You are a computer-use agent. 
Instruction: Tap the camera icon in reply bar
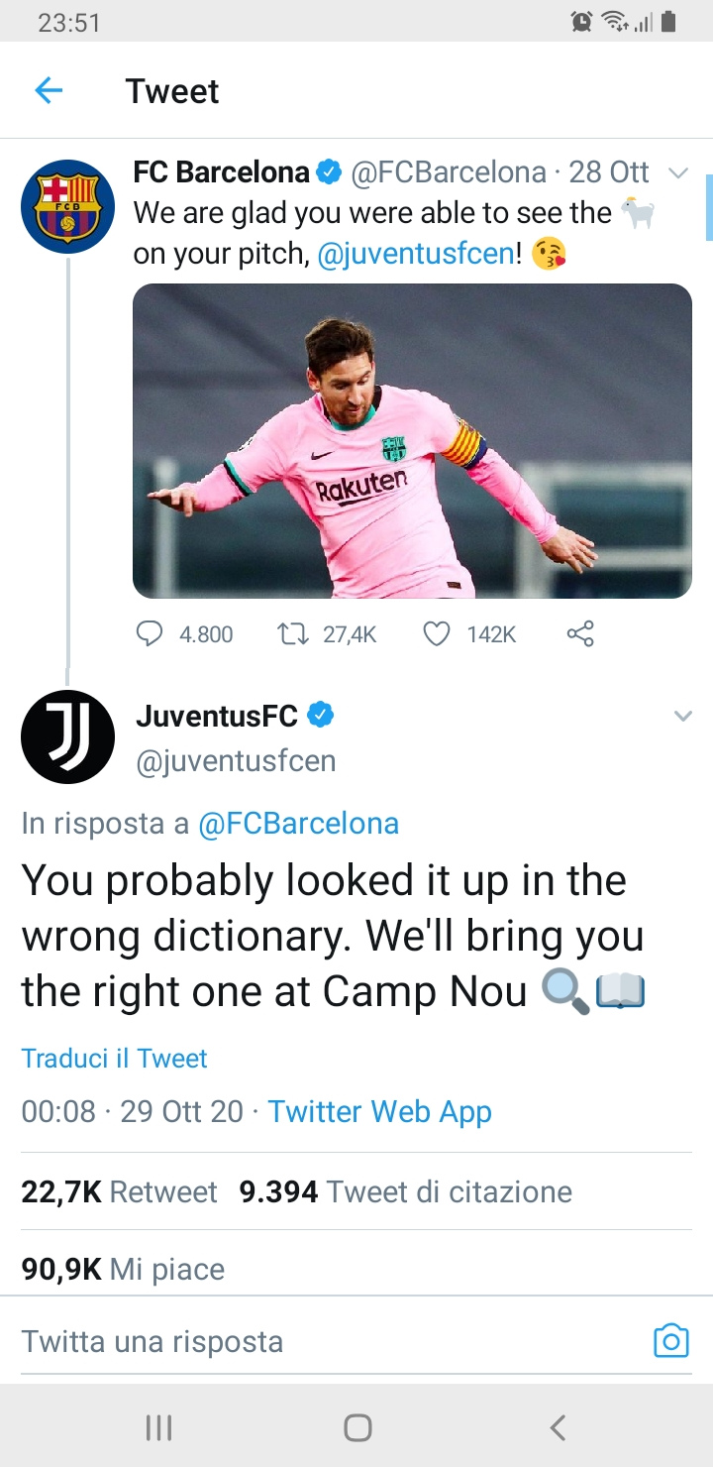click(670, 1341)
